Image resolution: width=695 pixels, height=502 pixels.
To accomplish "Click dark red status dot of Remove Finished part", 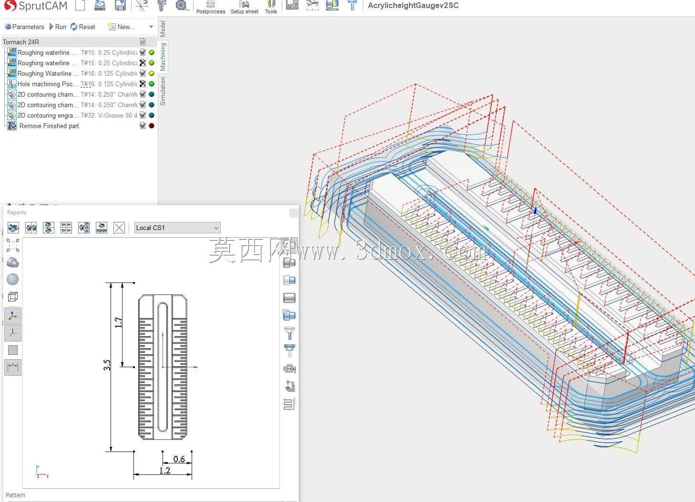I will pyautogui.click(x=152, y=126).
